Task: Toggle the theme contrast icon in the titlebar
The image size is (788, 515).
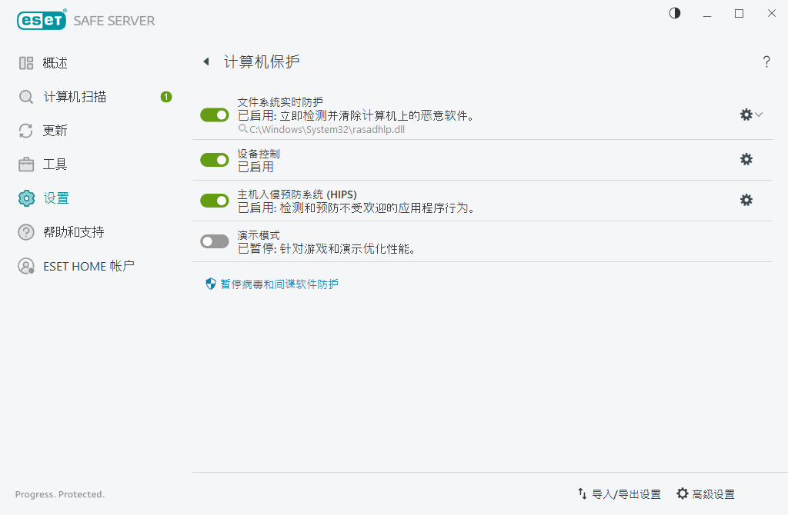Action: click(674, 13)
